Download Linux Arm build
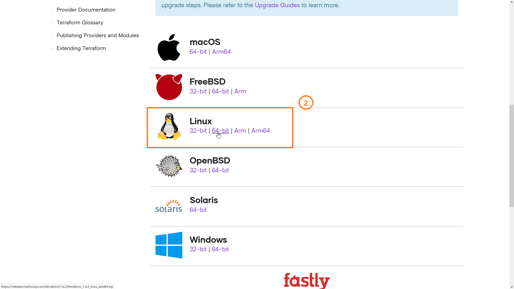Screen dimensions: 514x289 (x=240, y=130)
